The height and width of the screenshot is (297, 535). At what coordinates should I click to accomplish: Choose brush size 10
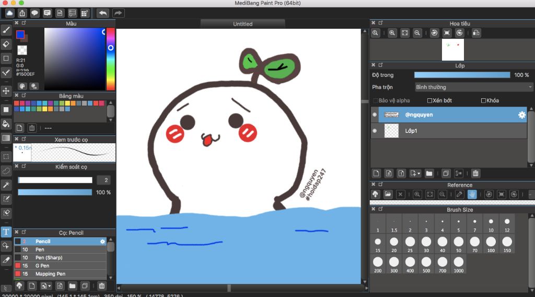click(x=491, y=225)
